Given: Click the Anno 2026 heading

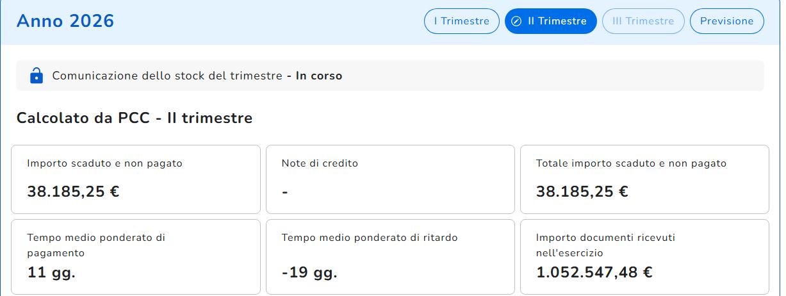Looking at the screenshot, I should (x=65, y=21).
